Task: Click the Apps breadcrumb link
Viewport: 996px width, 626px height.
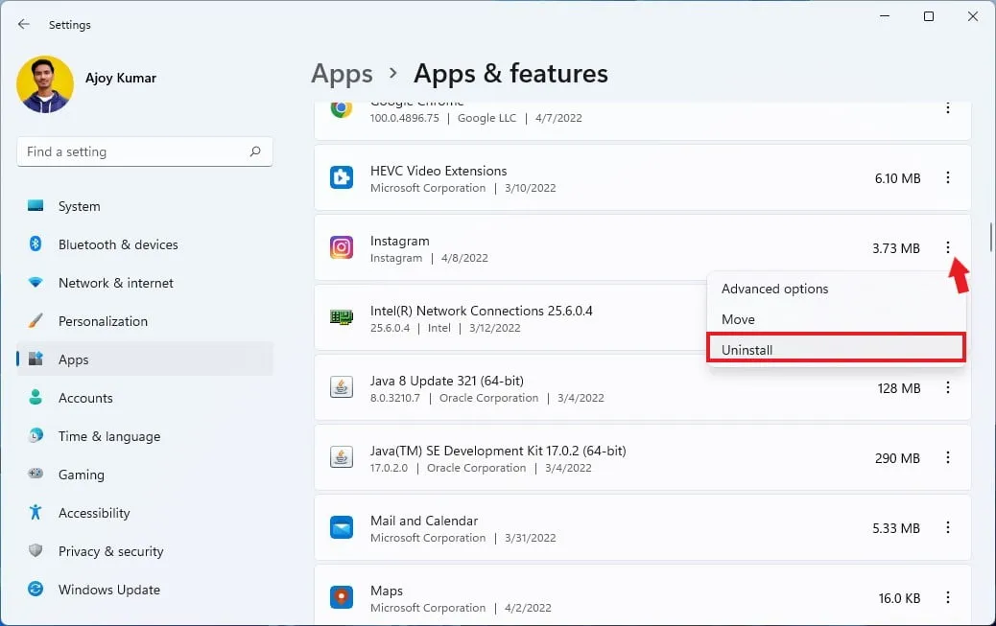Action: point(342,74)
